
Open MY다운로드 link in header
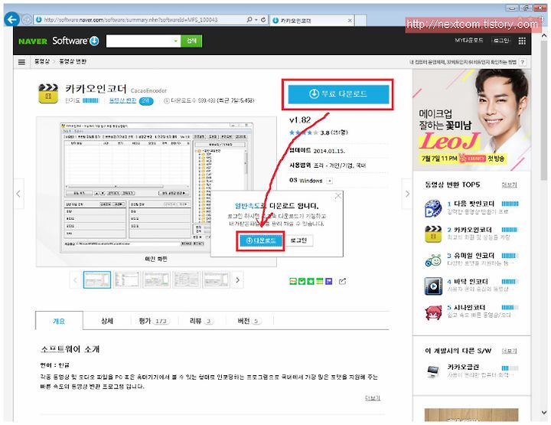[469, 41]
